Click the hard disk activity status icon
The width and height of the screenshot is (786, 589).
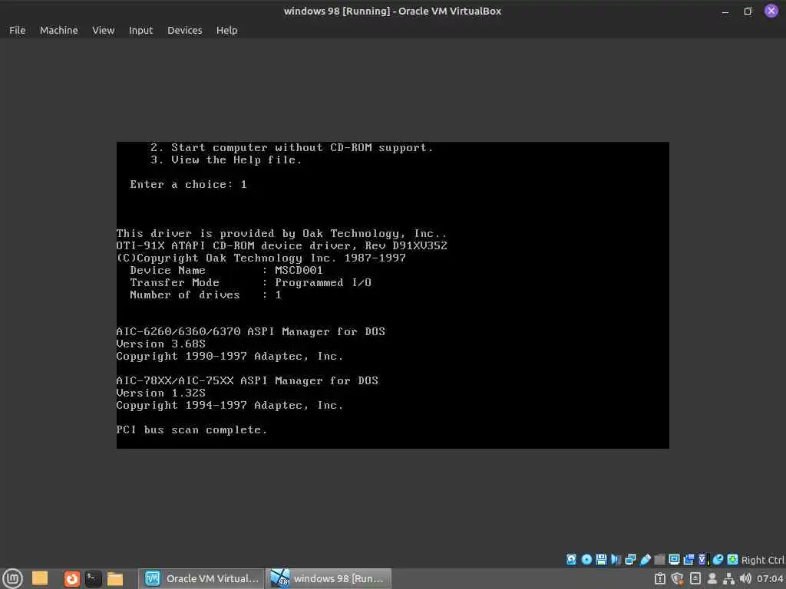[571, 559]
